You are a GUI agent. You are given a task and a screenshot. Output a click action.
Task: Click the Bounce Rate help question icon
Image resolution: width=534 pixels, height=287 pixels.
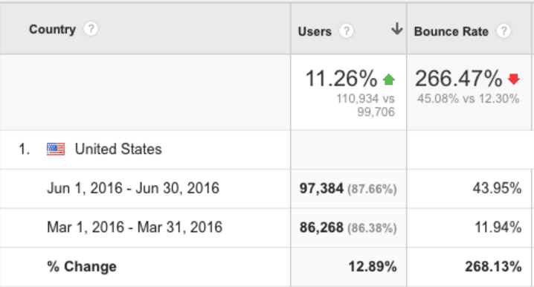504,31
